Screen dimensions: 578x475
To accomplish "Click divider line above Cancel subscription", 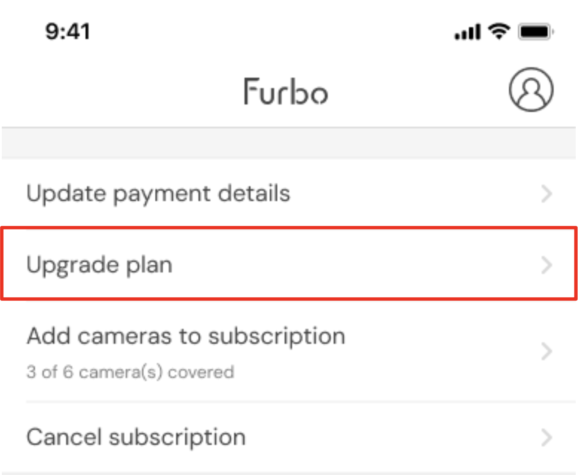I will click(x=301, y=401).
